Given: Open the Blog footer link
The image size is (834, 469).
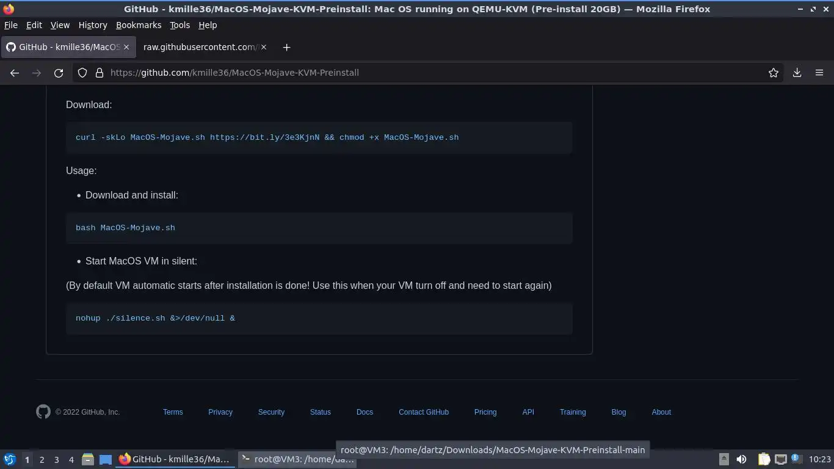Looking at the screenshot, I should 618,412.
